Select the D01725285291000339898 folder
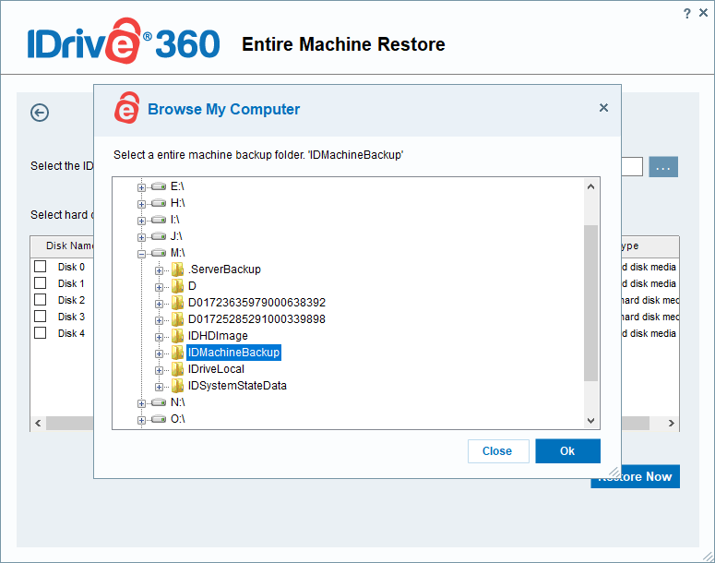 pos(256,319)
